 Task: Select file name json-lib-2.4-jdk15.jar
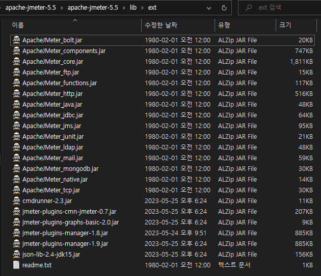pos(51,254)
